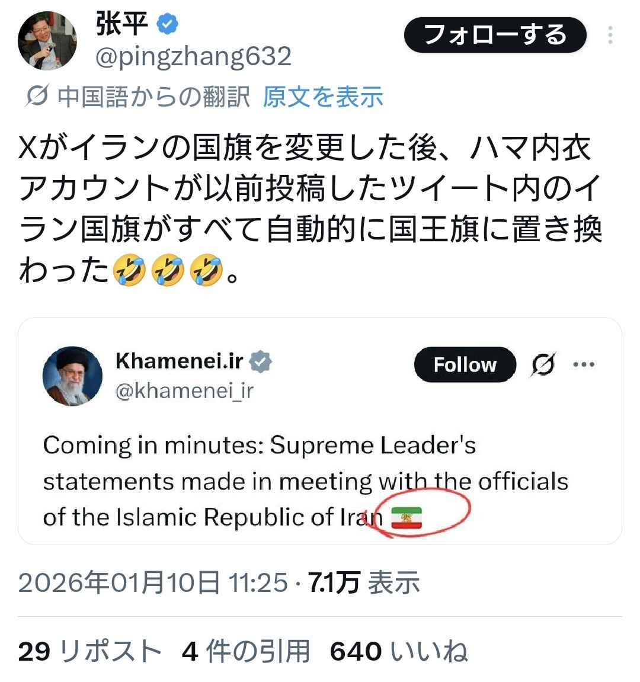Click Khamenei.ir's verified badge icon
Image resolution: width=640 pixels, height=682 pixels.
[260, 361]
